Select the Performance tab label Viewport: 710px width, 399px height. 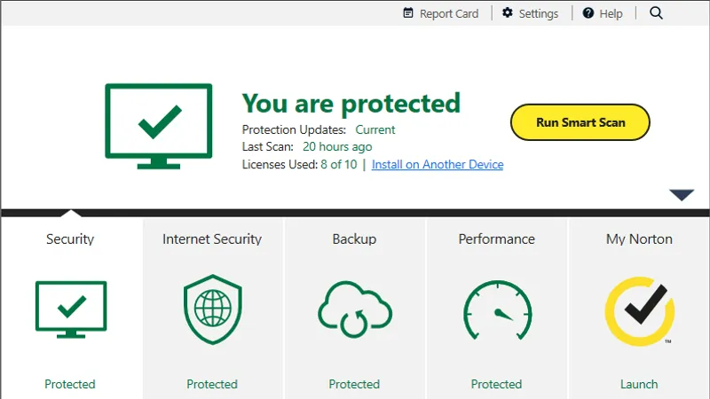click(496, 239)
